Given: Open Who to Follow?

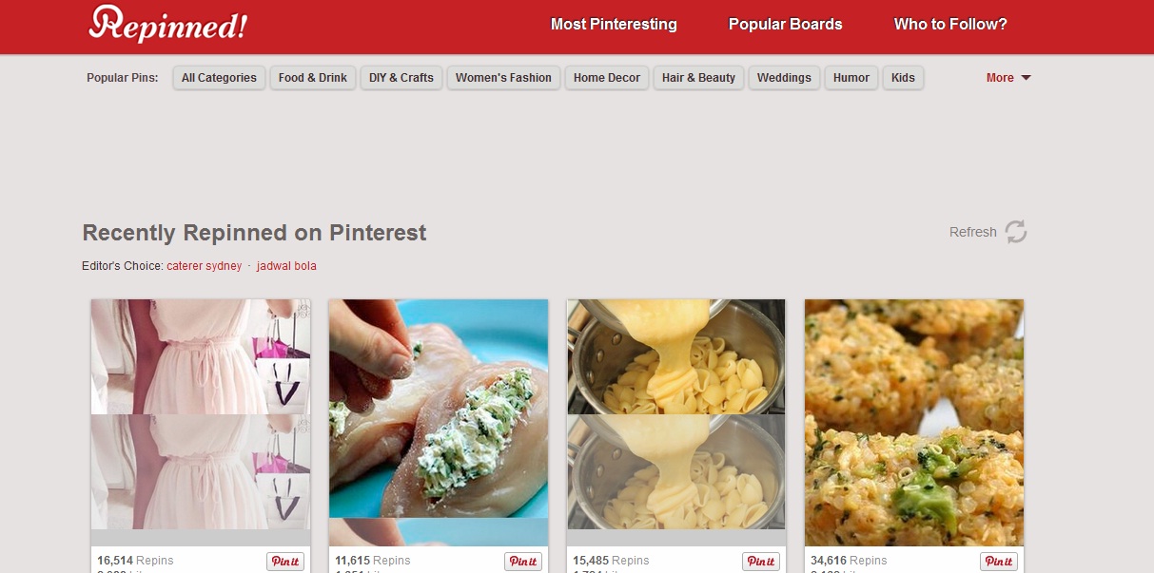Looking at the screenshot, I should coord(950,25).
